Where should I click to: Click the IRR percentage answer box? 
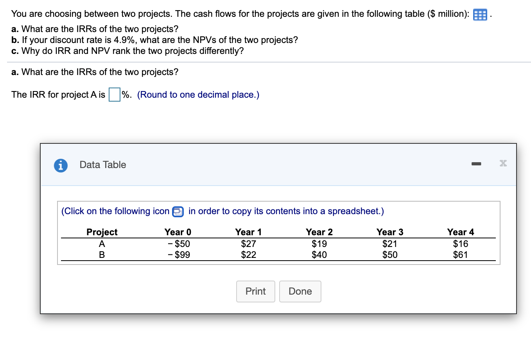coord(113,94)
